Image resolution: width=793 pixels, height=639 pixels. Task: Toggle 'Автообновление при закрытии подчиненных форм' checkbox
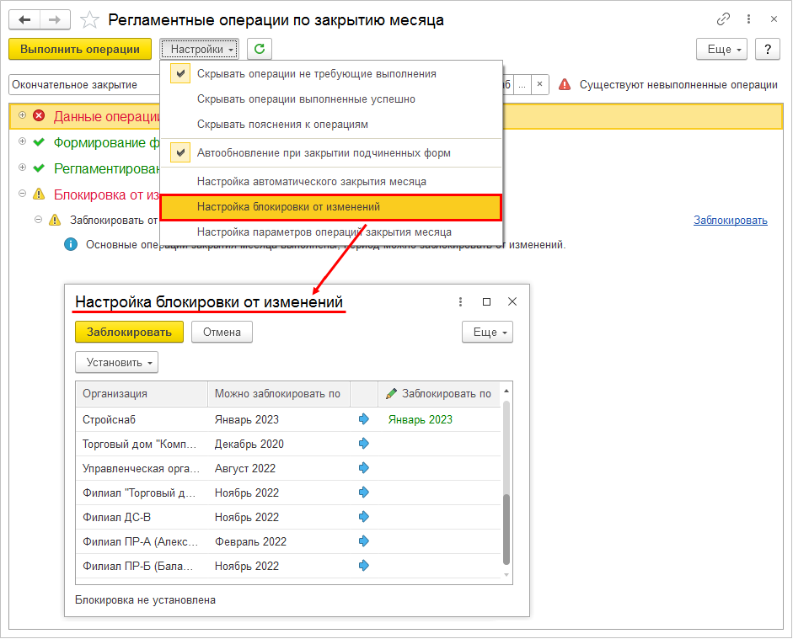pos(180,152)
